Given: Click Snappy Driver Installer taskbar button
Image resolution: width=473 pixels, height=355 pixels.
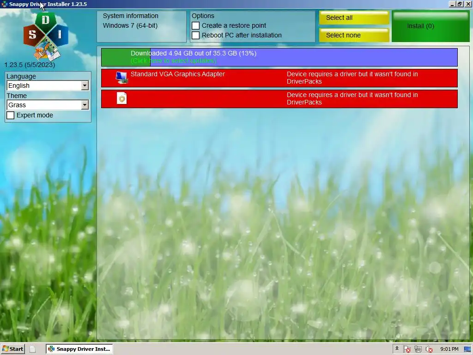Looking at the screenshot, I should tap(79, 349).
